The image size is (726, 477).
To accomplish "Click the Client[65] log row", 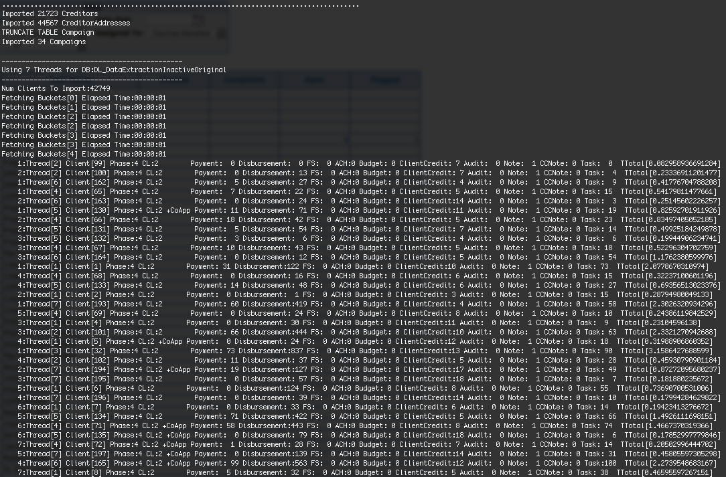I will coord(367,191).
